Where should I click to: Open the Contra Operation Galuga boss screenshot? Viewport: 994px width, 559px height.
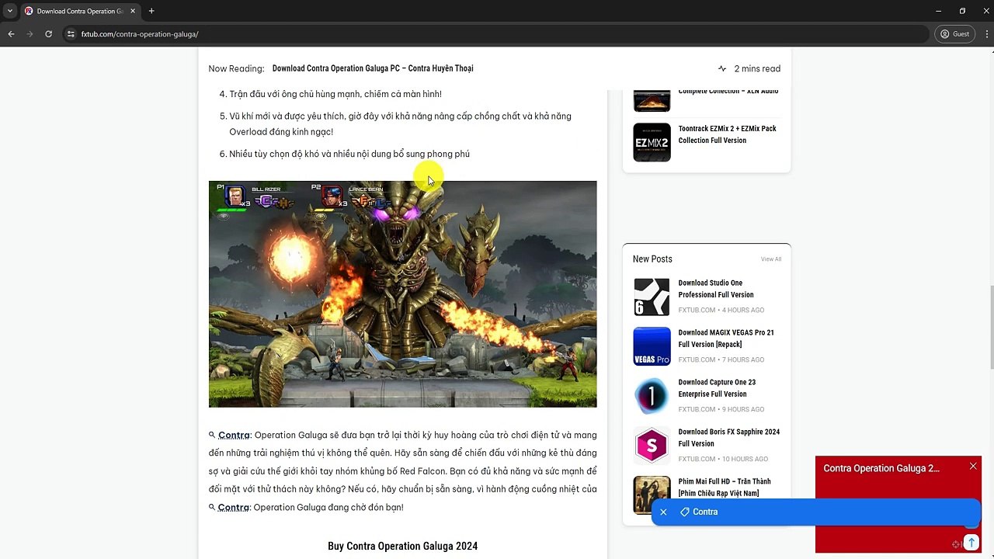[402, 294]
